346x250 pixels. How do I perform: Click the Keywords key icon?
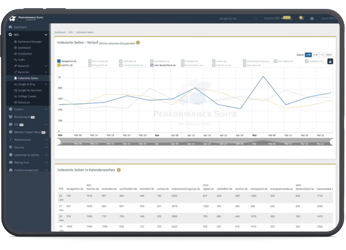click(x=15, y=66)
